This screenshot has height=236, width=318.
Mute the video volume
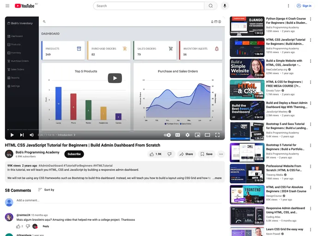pyautogui.click(x=31, y=135)
